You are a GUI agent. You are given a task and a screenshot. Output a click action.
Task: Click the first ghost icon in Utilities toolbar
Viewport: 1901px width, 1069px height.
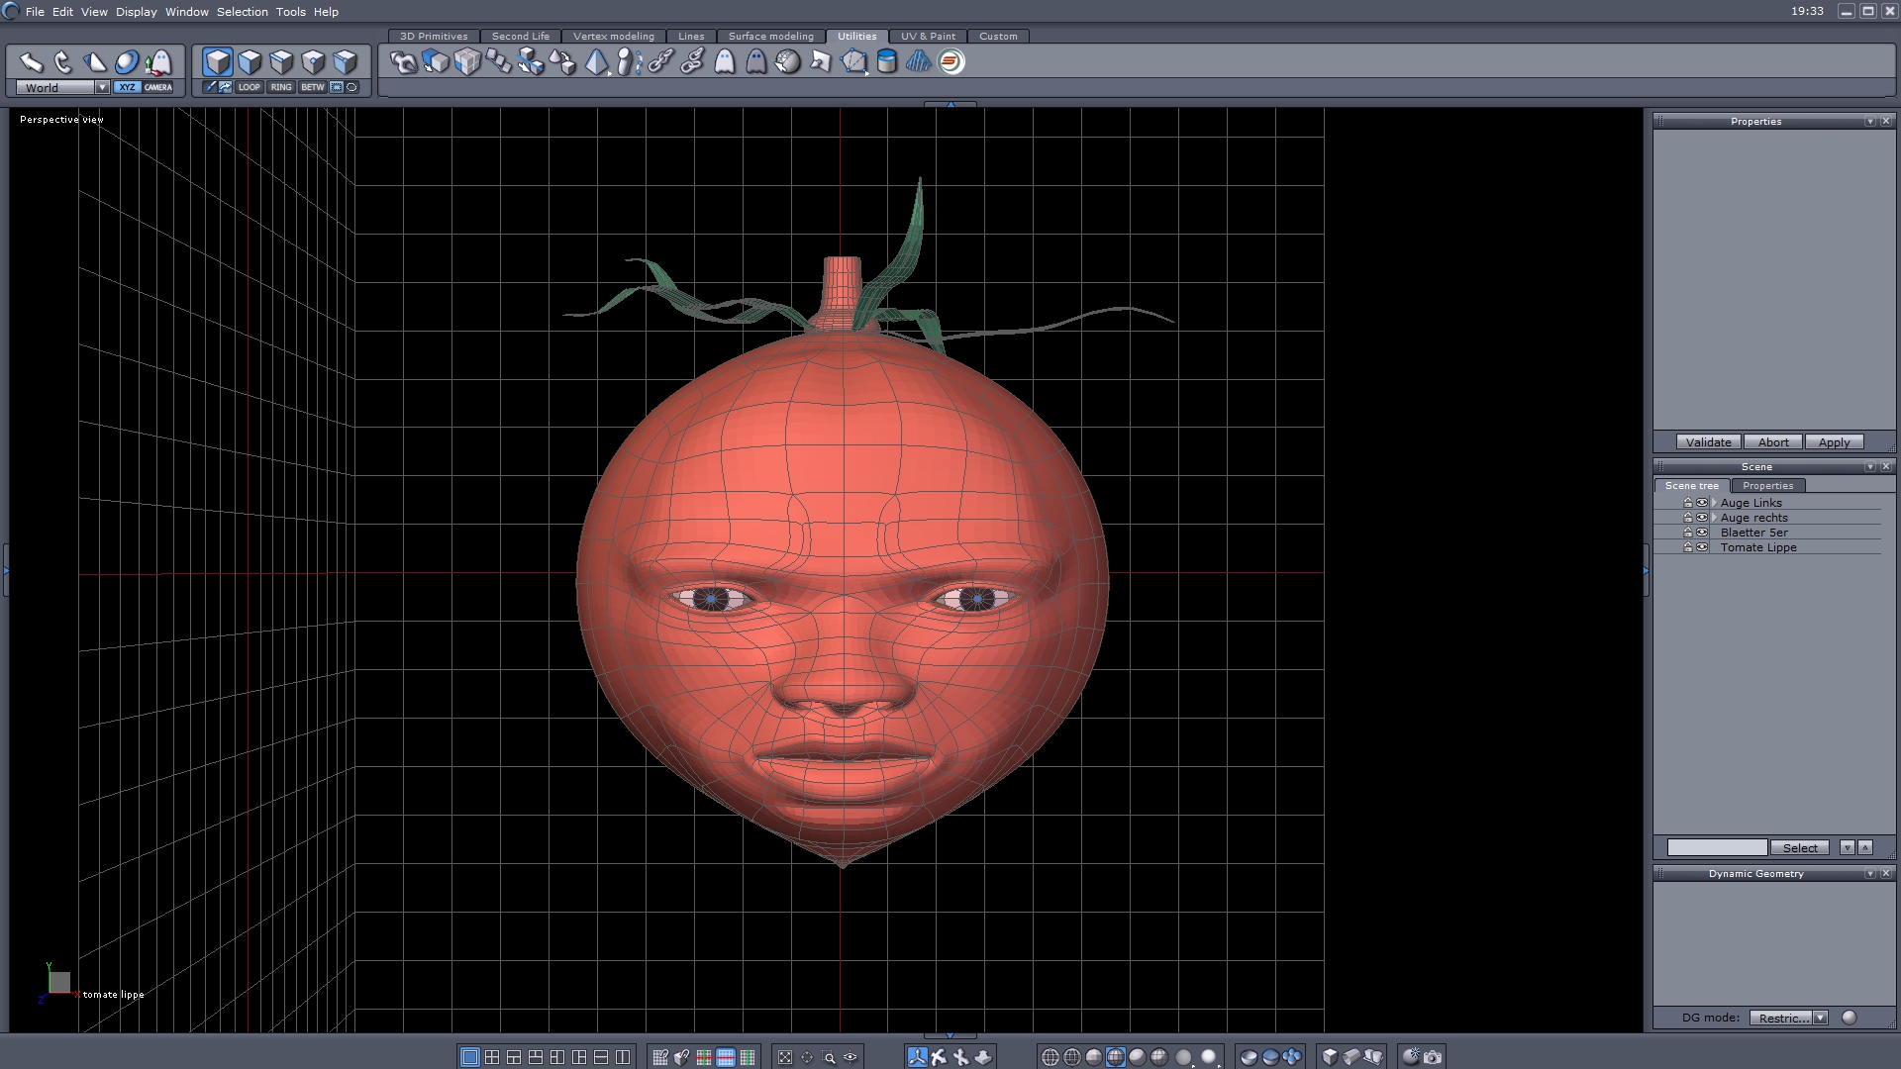click(725, 62)
